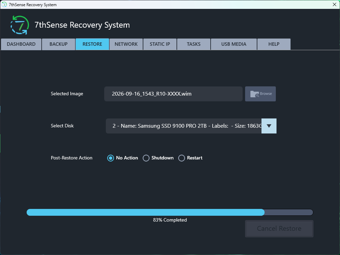Screen dimensions: 340x255
Task: Switch to the BACKUP tab
Action: [59, 44]
